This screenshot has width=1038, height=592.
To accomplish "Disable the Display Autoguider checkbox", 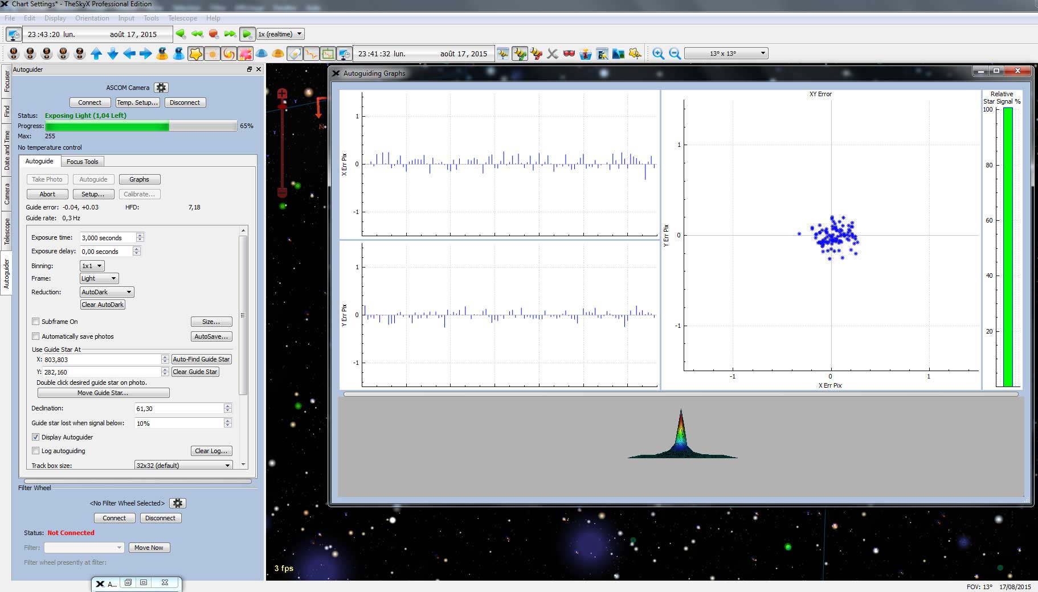I will point(36,437).
